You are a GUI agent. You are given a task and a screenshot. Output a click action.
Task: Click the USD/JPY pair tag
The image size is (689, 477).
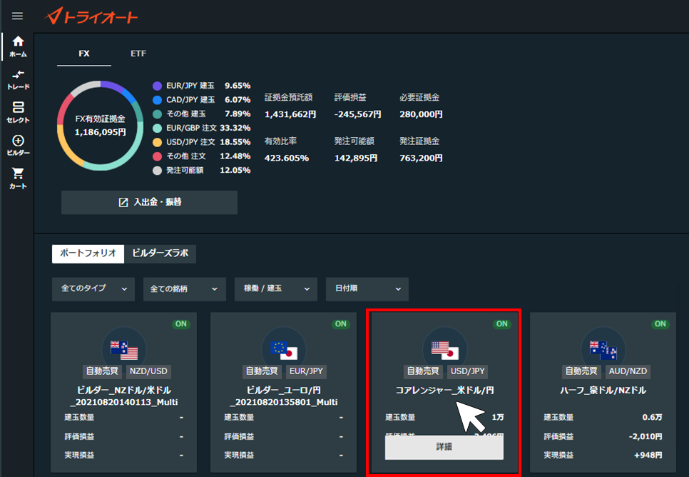tap(468, 371)
